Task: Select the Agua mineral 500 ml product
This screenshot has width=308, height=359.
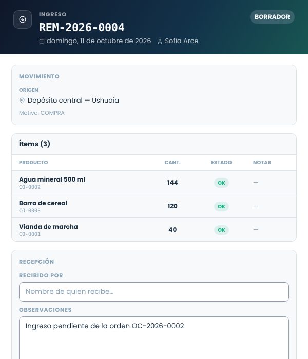Action: 52,180
